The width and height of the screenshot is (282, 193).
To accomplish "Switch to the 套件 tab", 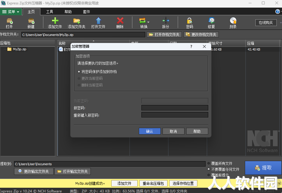I will [x=86, y=12].
